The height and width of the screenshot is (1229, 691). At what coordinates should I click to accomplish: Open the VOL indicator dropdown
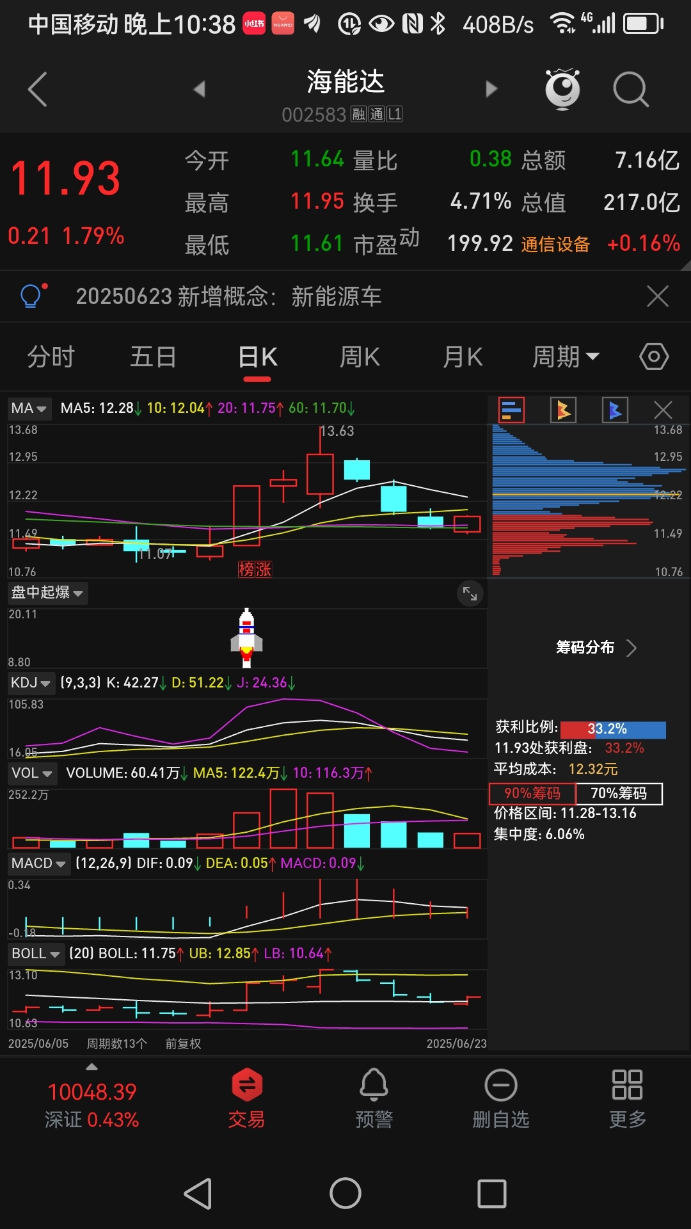pos(32,773)
